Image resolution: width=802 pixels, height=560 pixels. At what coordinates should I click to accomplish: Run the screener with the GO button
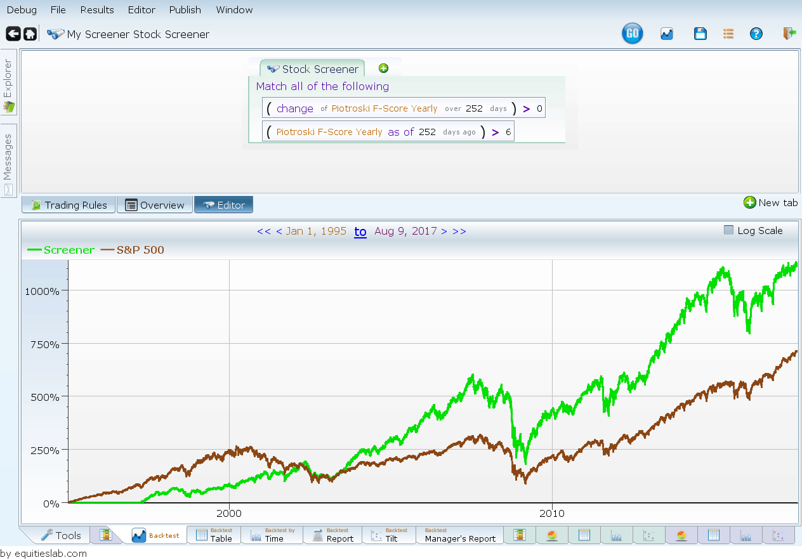click(632, 33)
